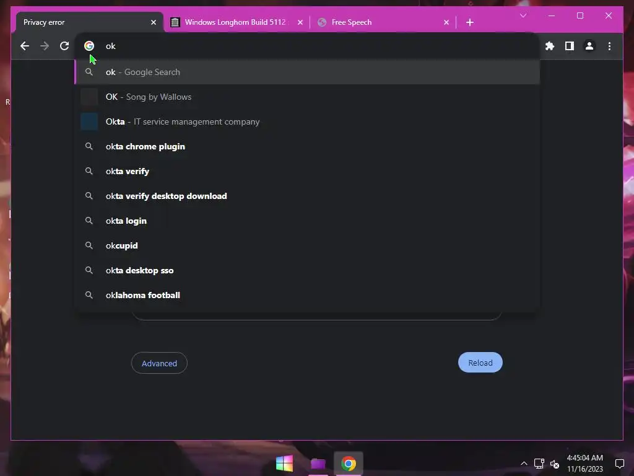Close the Free Speech tab
Screen dimensions: 634x476
[x=446, y=22]
